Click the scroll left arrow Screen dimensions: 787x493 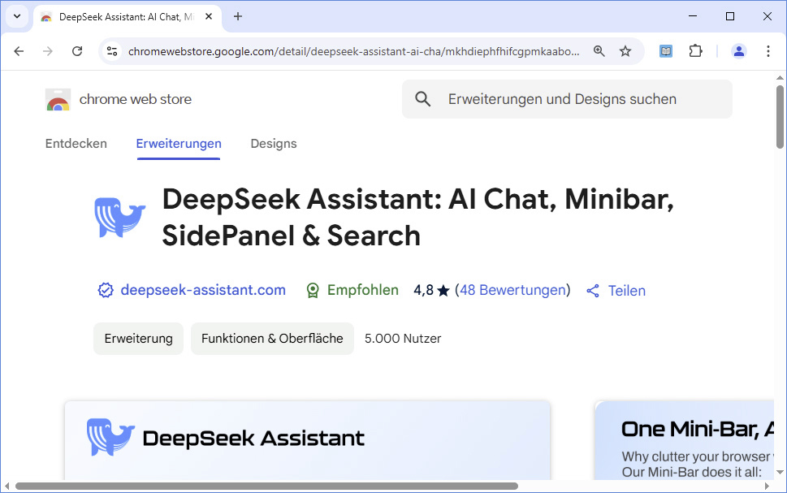point(7,486)
